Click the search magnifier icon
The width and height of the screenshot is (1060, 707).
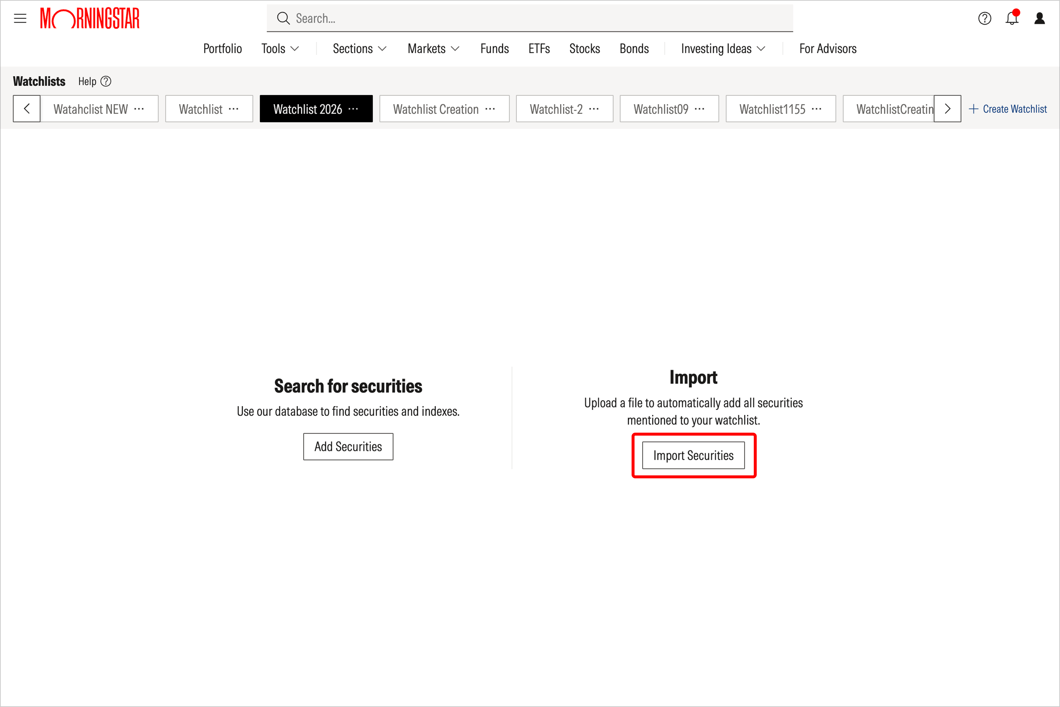click(283, 18)
